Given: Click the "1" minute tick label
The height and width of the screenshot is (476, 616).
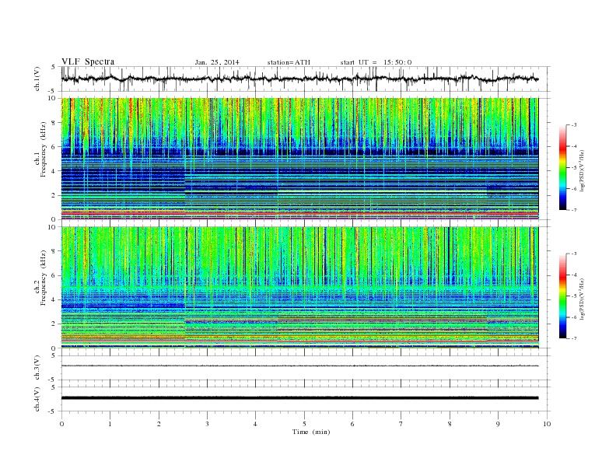Looking at the screenshot, I should [110, 424].
